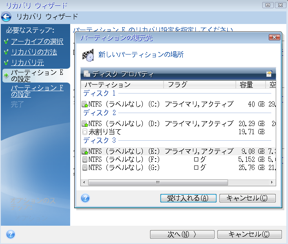Click the back arrow in the wizard header
Image resolution: width=288 pixels, height=244 pixels.
pos(7,17)
